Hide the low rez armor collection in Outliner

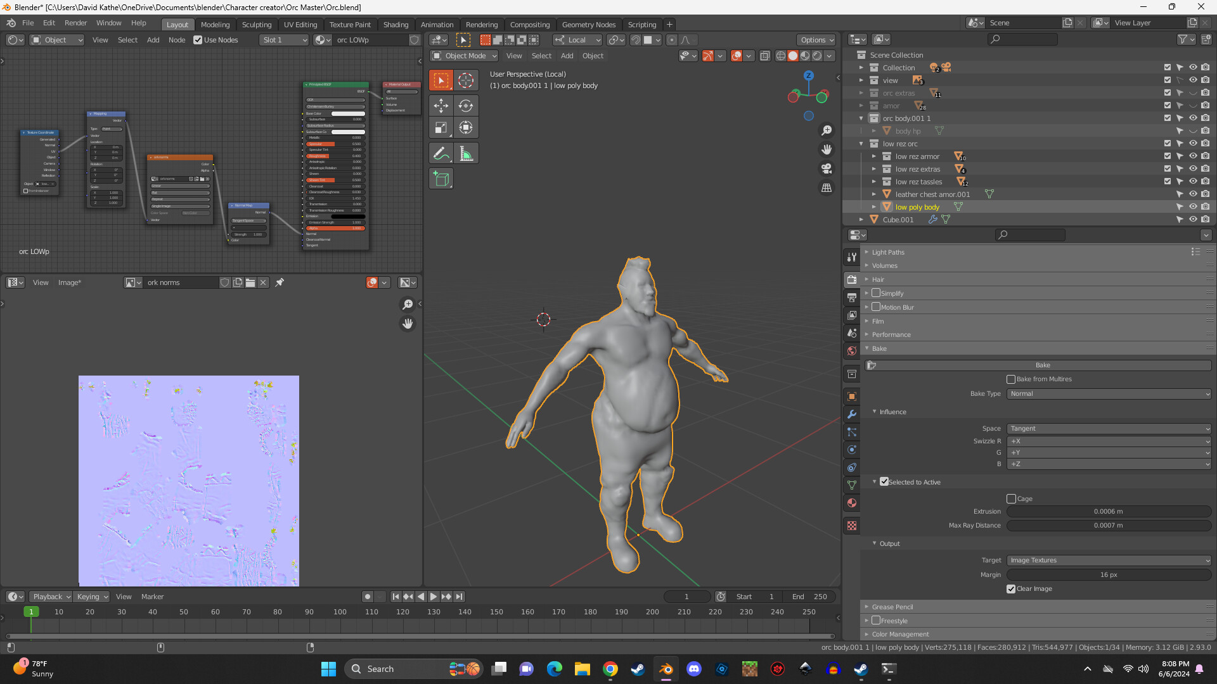coord(1194,156)
